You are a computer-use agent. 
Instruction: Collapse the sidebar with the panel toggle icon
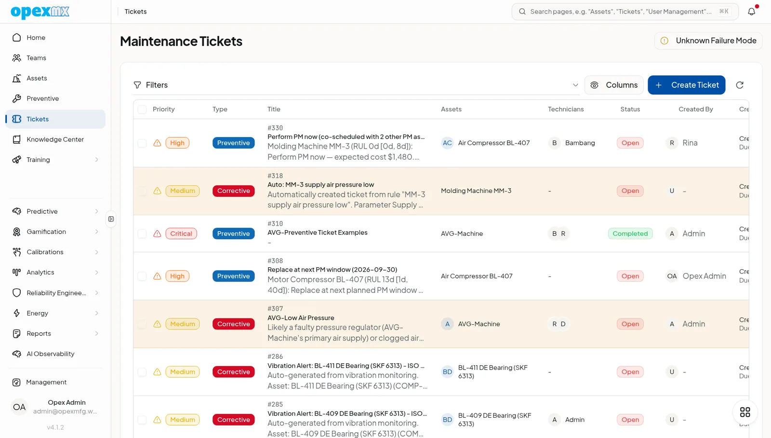click(x=111, y=219)
